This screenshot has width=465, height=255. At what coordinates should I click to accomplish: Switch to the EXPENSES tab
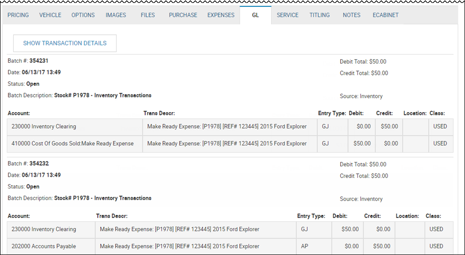pyautogui.click(x=221, y=15)
